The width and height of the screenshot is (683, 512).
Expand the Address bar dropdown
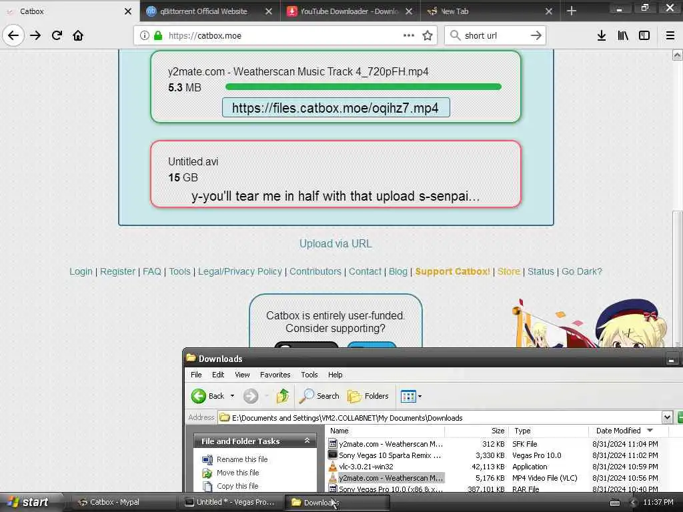point(667,417)
